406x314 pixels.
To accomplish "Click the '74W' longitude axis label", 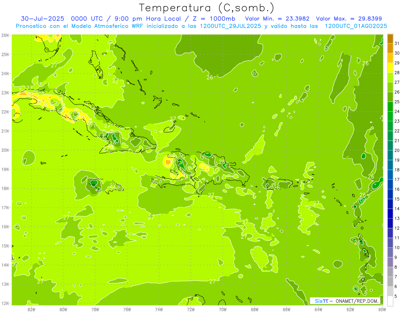I will 159,309.
